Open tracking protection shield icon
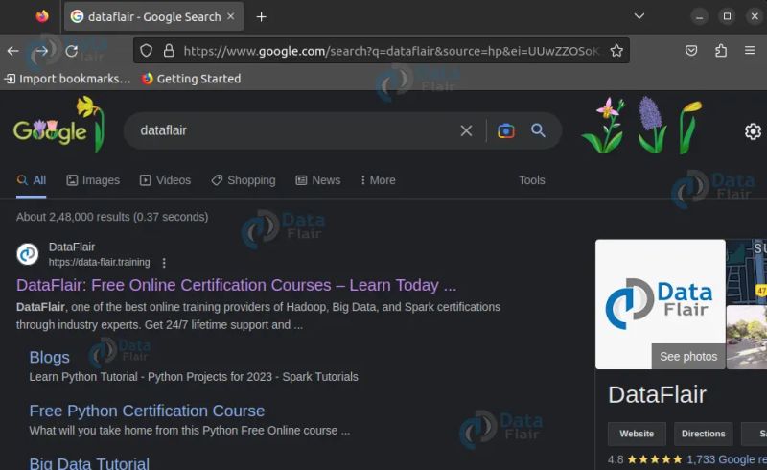This screenshot has width=767, height=470. pyautogui.click(x=147, y=51)
